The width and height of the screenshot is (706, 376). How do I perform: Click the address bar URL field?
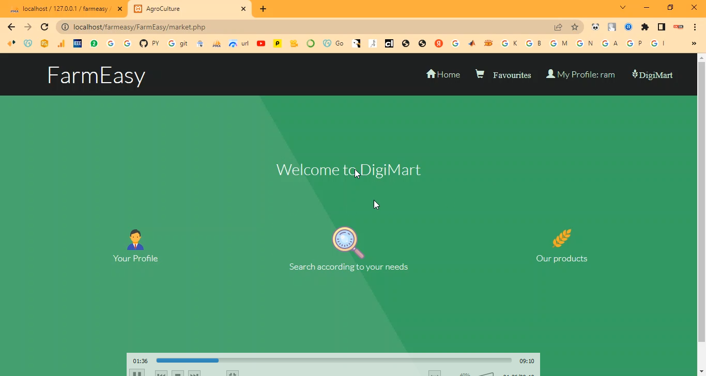[x=310, y=27]
